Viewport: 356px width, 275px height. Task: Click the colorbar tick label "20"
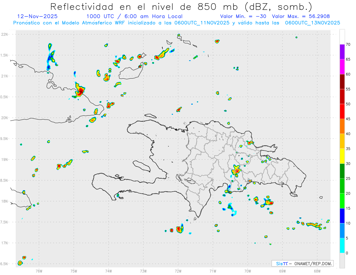[348, 193]
